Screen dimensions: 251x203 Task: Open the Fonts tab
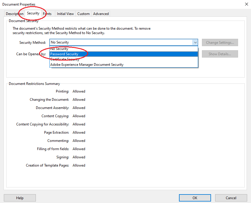point(48,14)
